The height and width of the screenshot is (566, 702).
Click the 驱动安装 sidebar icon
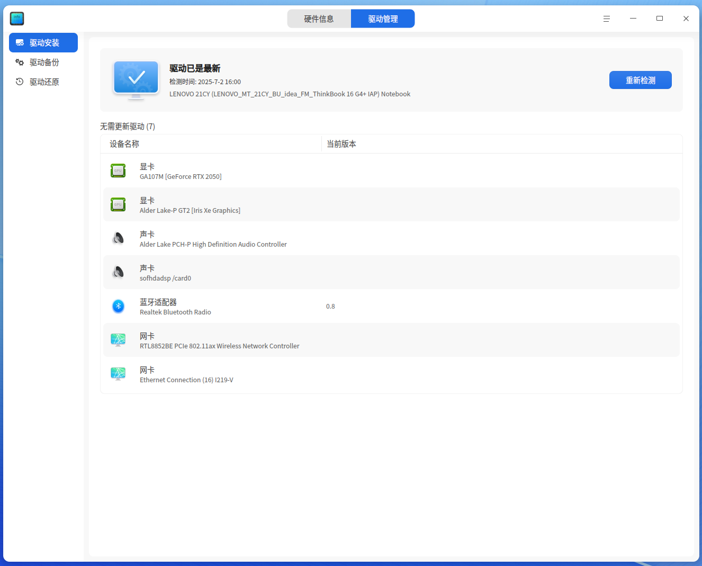pos(20,42)
